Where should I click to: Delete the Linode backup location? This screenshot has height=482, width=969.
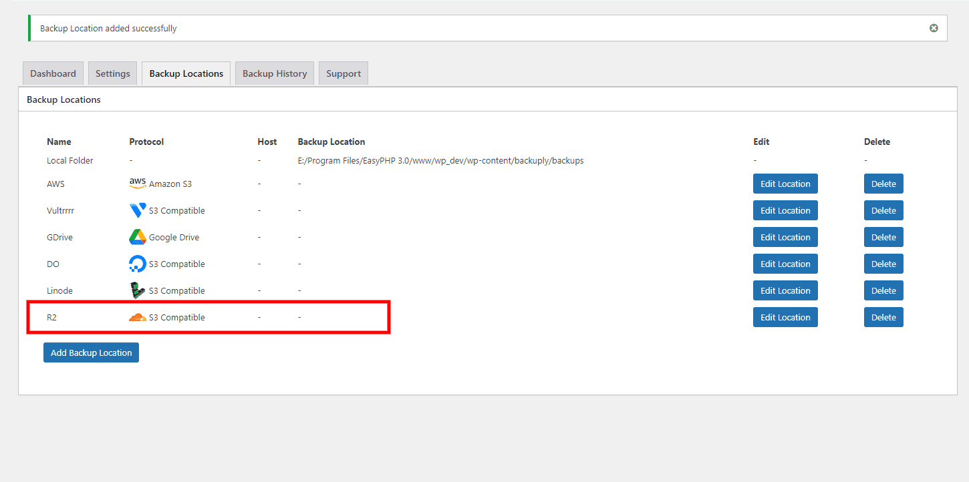[883, 290]
